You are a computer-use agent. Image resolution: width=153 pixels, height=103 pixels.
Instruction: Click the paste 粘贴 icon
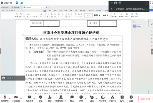[21, 15]
